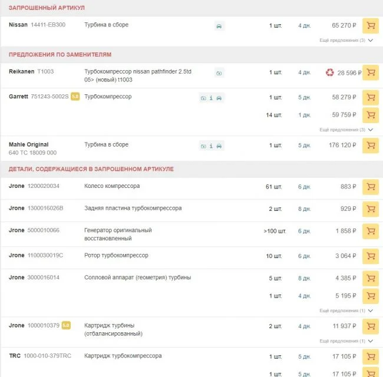Viewport: 383px width, 377px height.
Task: Add Jrone compressor wheel 883 ₽ to cart
Action: click(370, 187)
